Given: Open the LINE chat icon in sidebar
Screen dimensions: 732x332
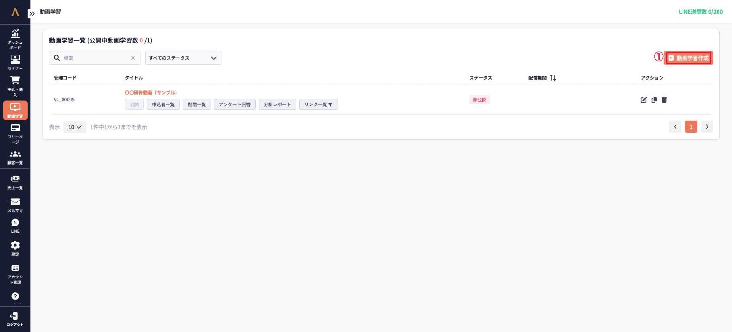Looking at the screenshot, I should coord(15,222).
